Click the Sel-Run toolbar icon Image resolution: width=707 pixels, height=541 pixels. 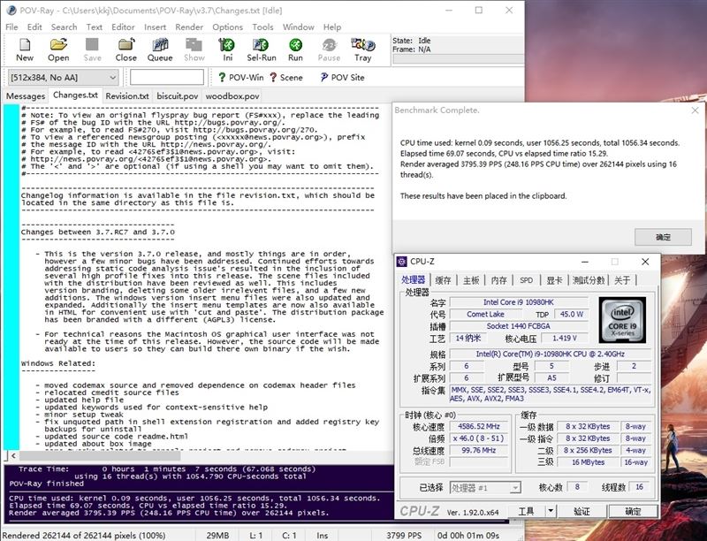261,50
